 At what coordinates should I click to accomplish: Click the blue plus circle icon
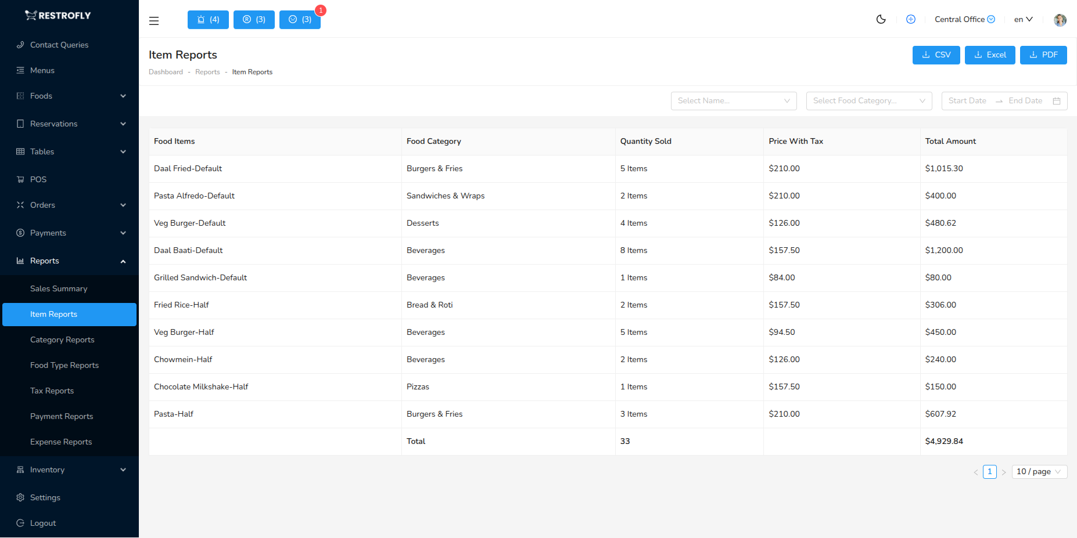click(x=910, y=19)
